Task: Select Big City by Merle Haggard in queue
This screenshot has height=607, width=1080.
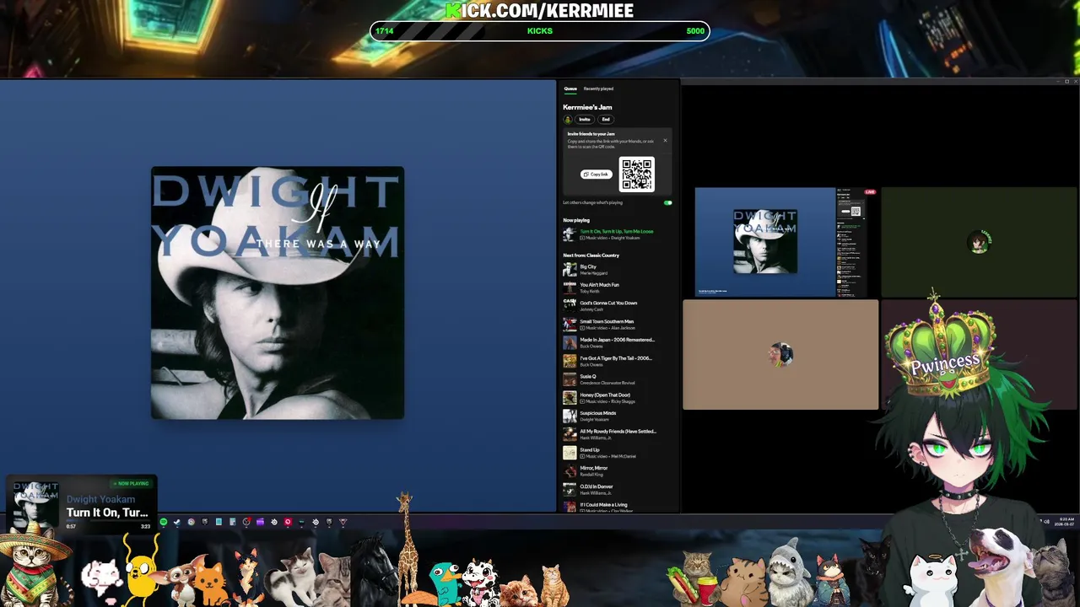Action: (x=618, y=270)
